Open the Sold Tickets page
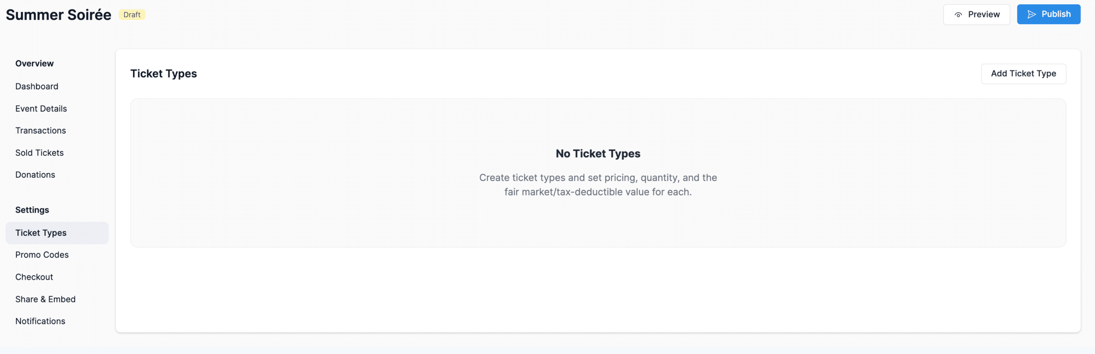 pos(39,152)
